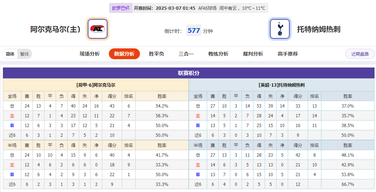Click the 欧罗巴杯 league tag
The height and width of the screenshot is (192, 376).
point(121,8)
